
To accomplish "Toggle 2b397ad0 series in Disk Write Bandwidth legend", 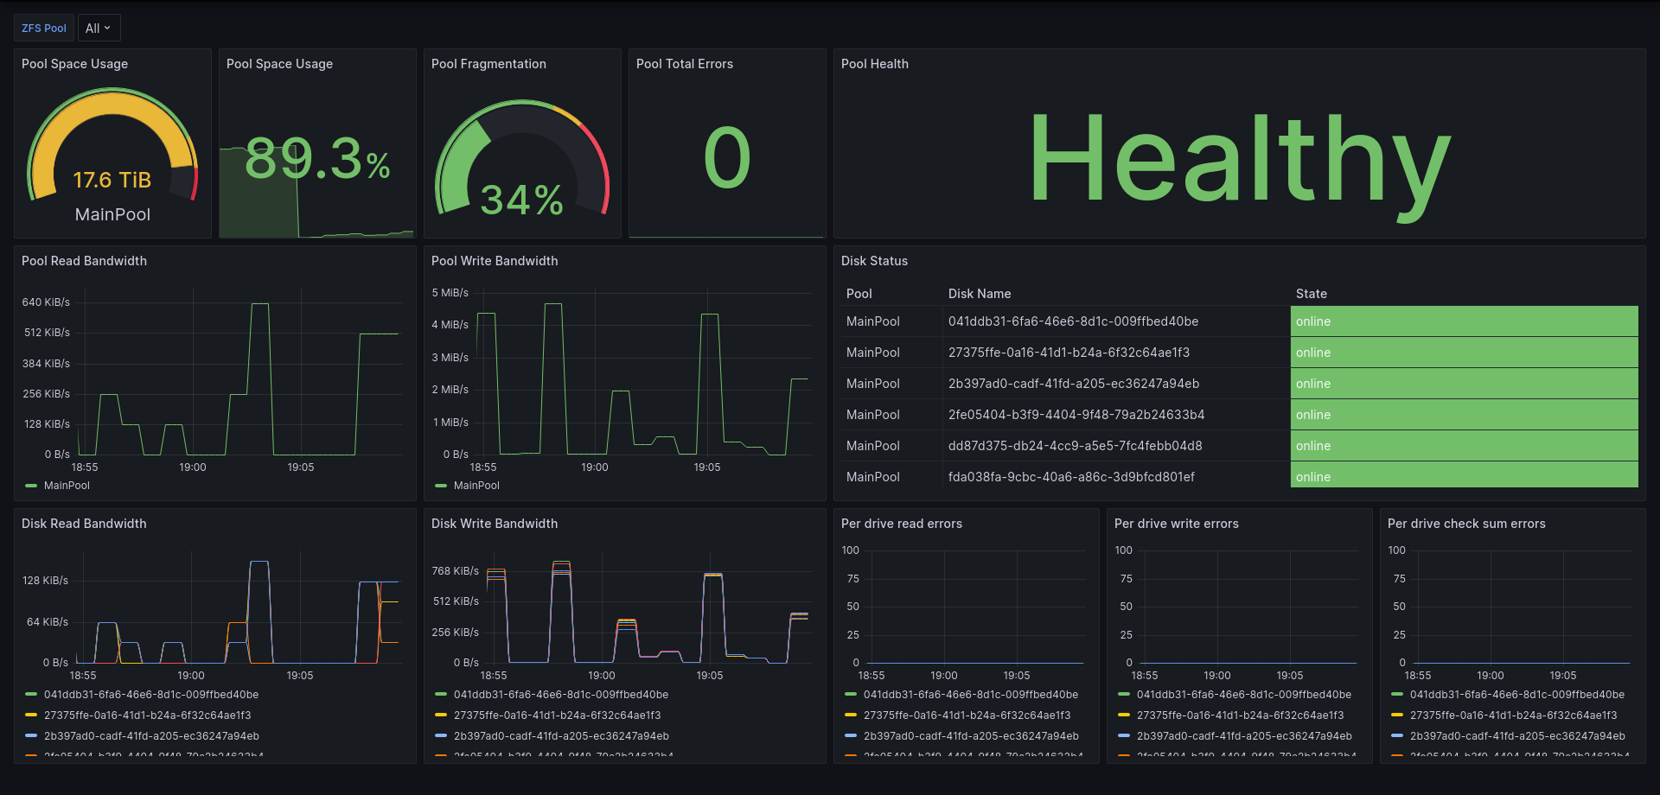I will pyautogui.click(x=561, y=736).
